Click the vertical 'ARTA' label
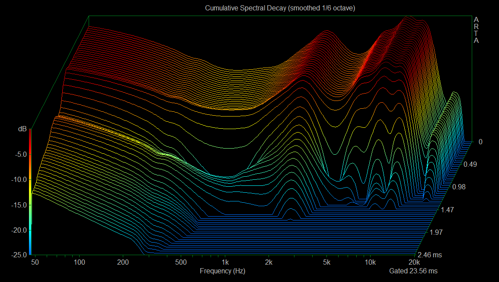 click(x=476, y=30)
